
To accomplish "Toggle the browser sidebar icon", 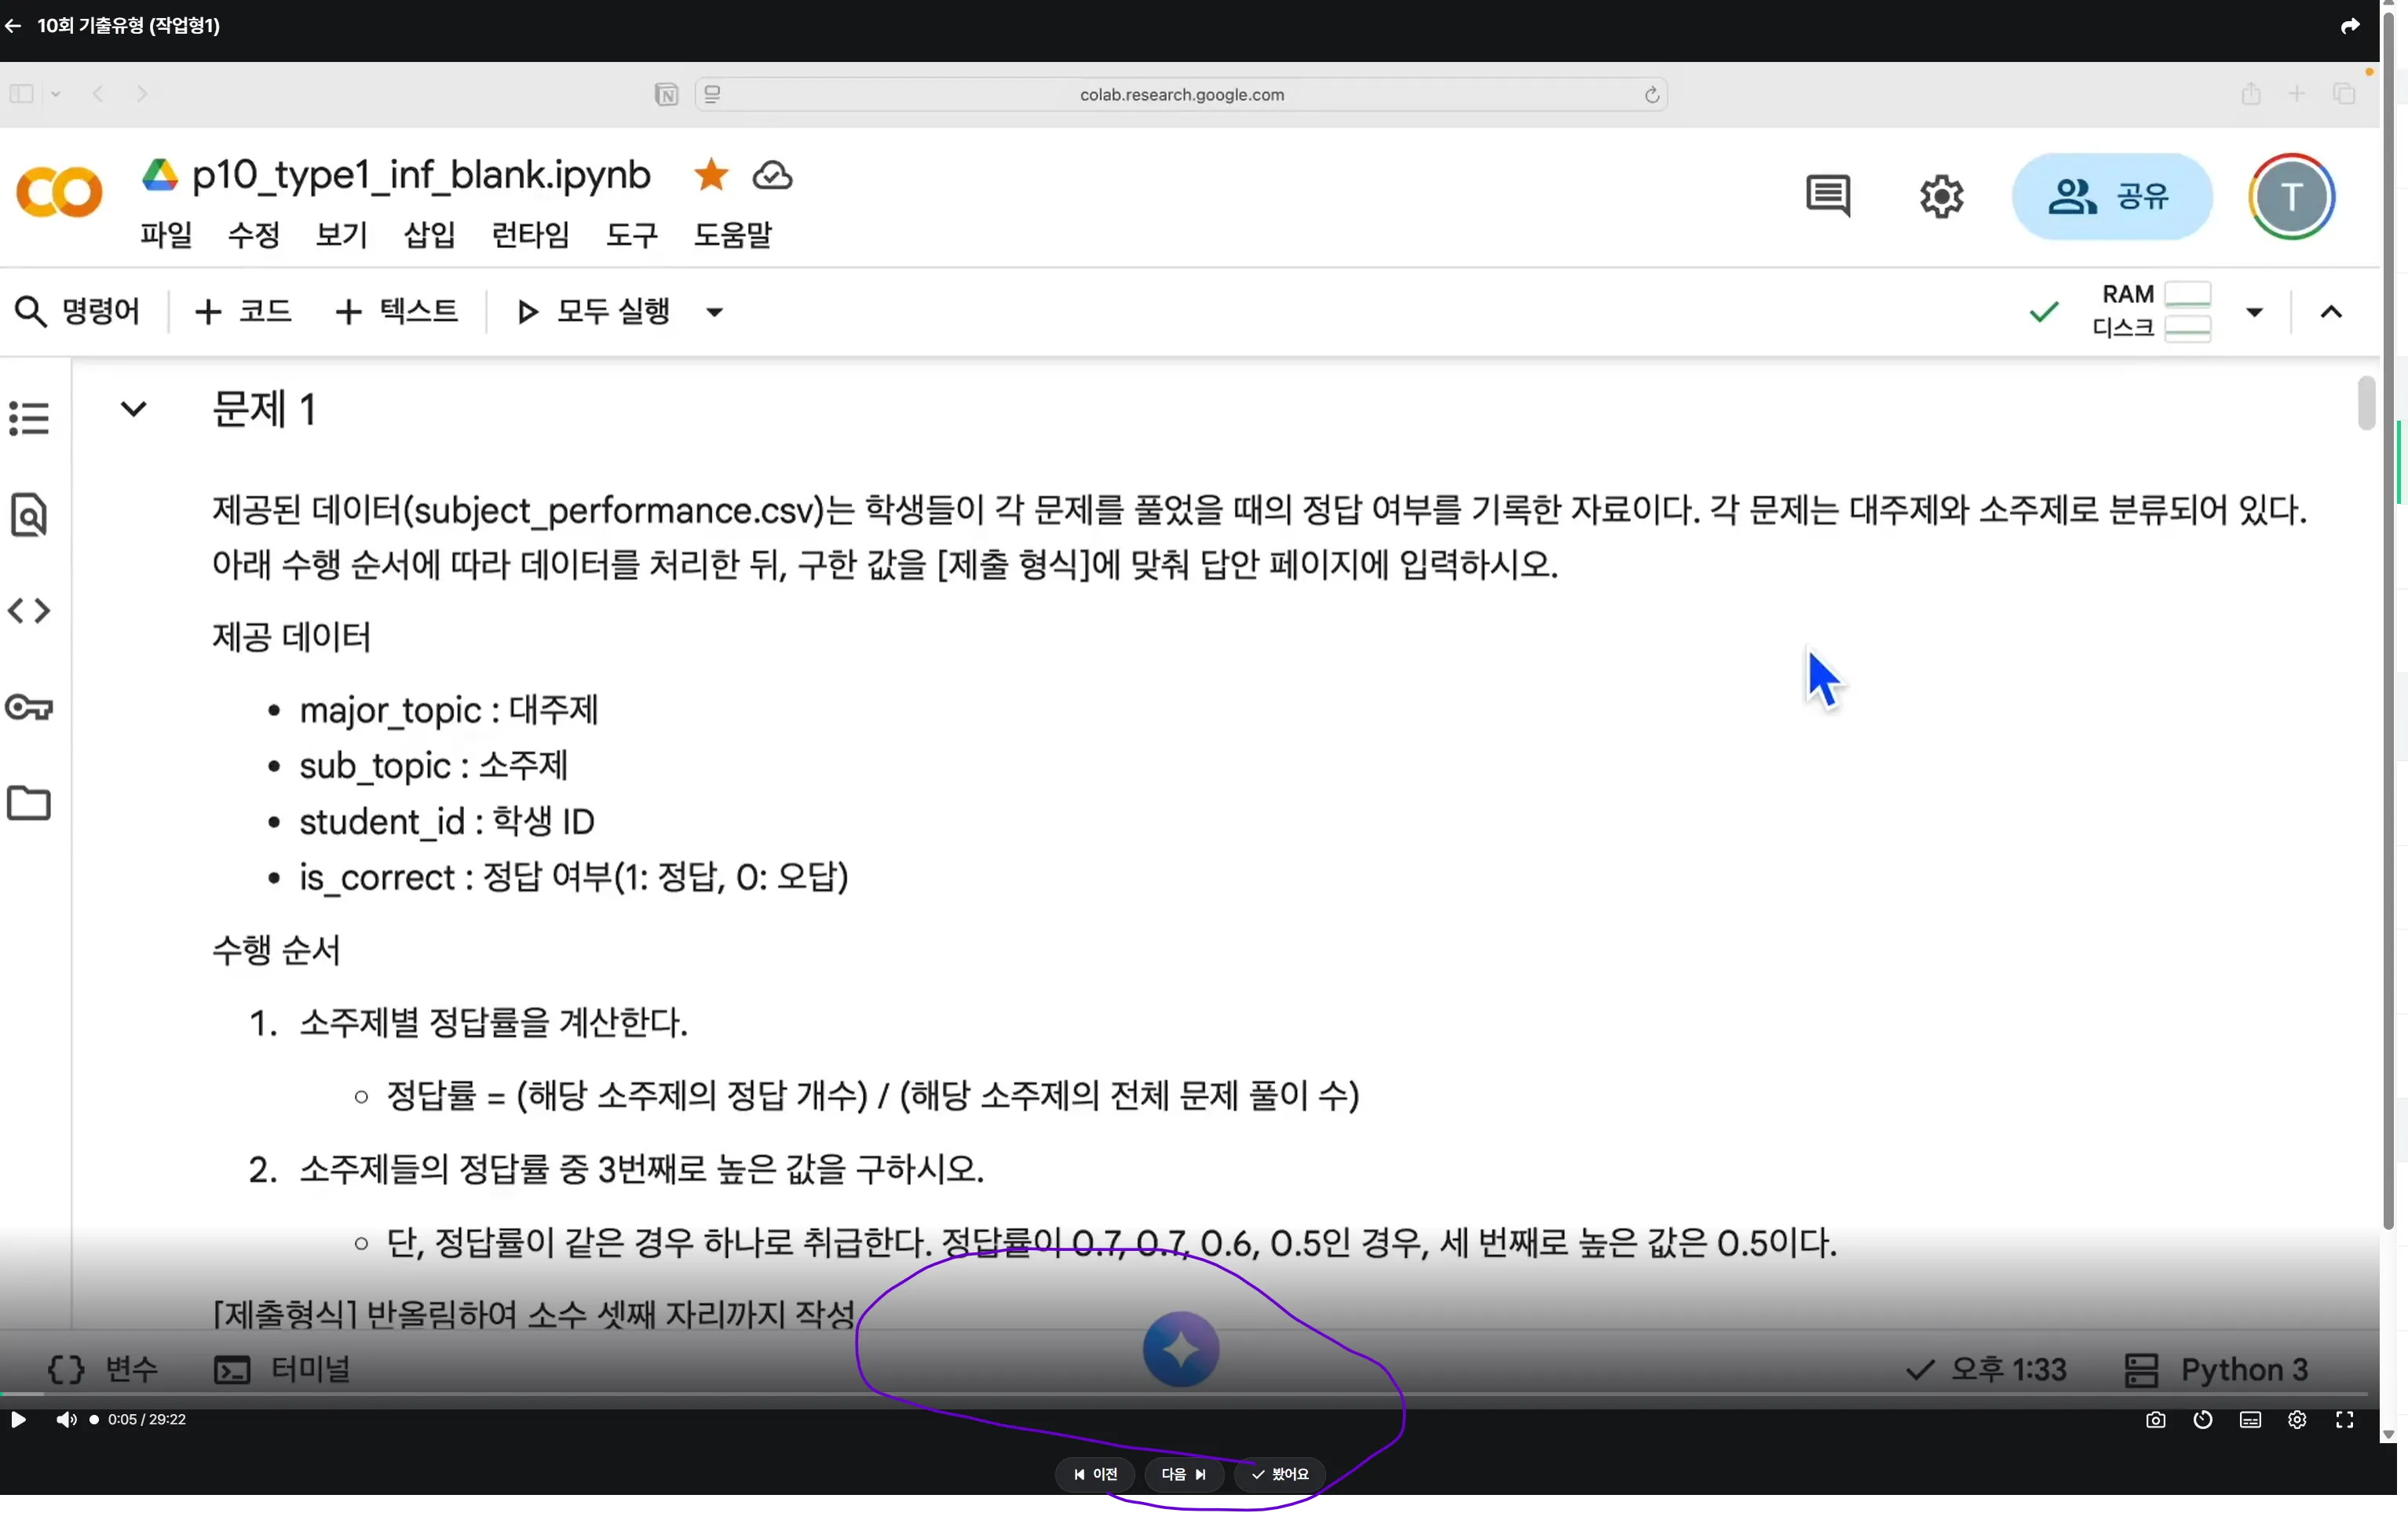I will (x=22, y=94).
